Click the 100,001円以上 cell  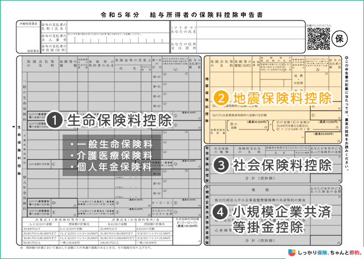tap(117, 243)
